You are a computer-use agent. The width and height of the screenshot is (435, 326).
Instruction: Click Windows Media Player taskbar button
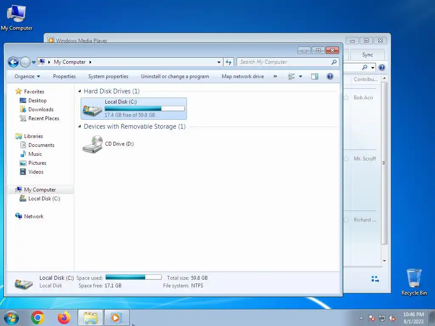pyautogui.click(x=116, y=318)
